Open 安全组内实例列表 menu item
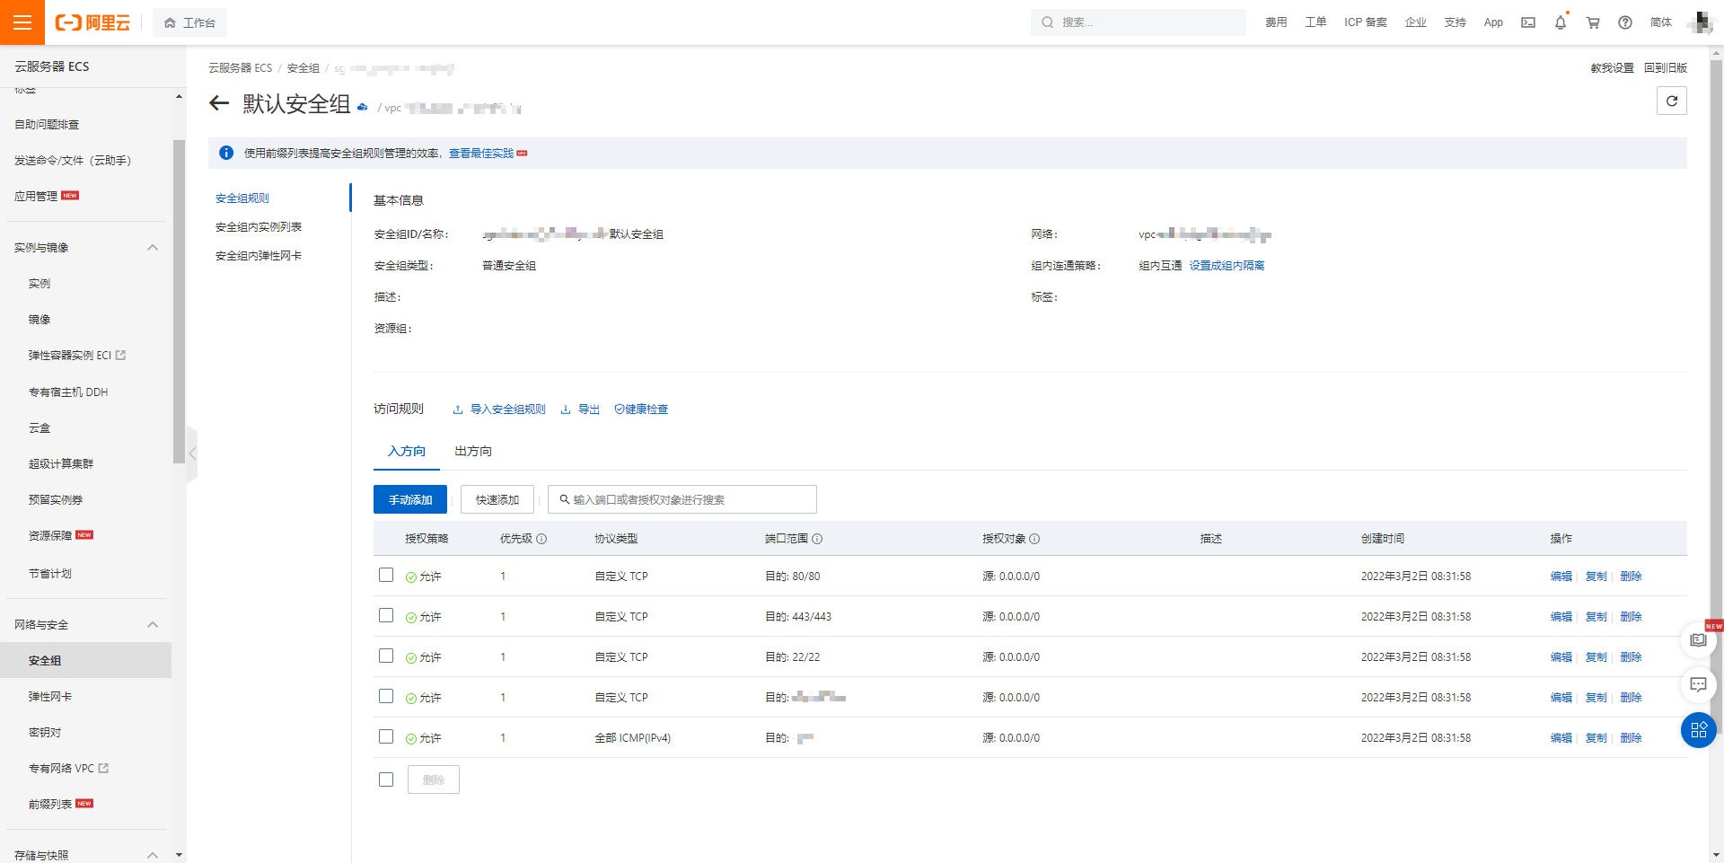Screen dimensions: 1724x863 tap(259, 227)
